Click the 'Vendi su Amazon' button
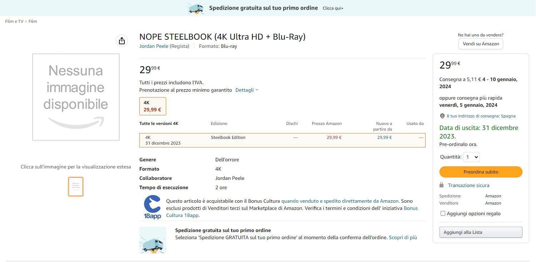Viewport: 536px width, 262px height. point(481,44)
